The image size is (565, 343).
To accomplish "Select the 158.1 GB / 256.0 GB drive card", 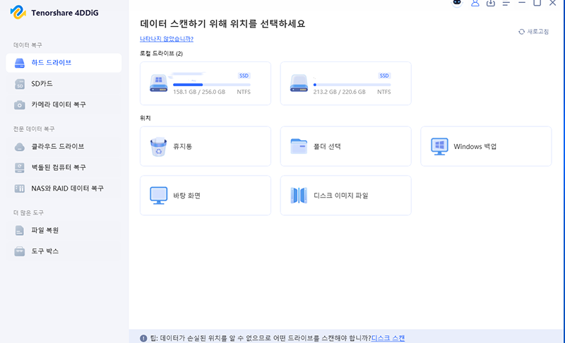I will click(x=206, y=83).
